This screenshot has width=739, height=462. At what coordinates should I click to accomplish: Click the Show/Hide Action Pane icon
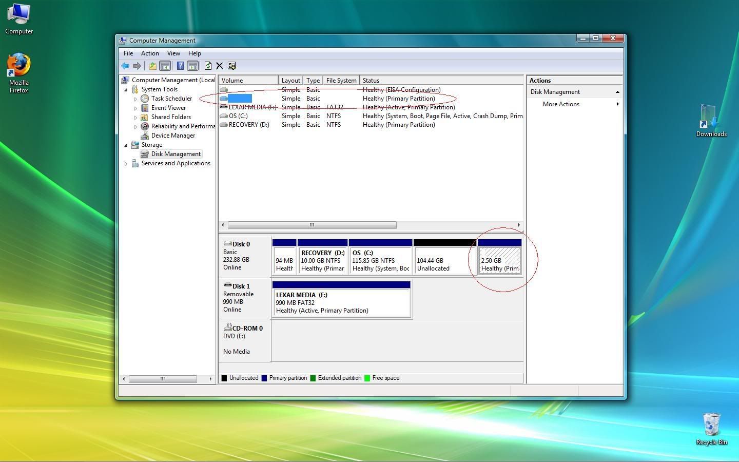(193, 65)
